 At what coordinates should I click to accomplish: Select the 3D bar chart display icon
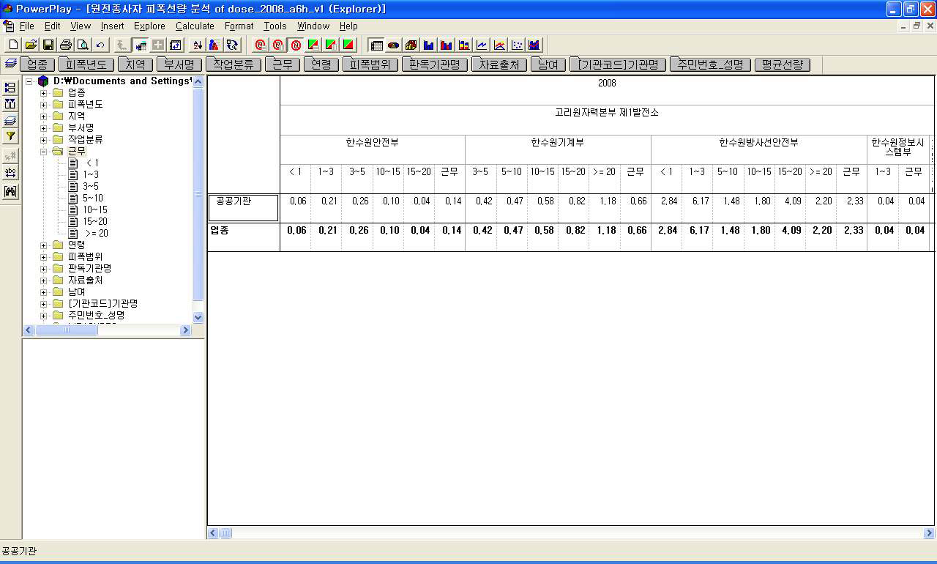point(411,45)
